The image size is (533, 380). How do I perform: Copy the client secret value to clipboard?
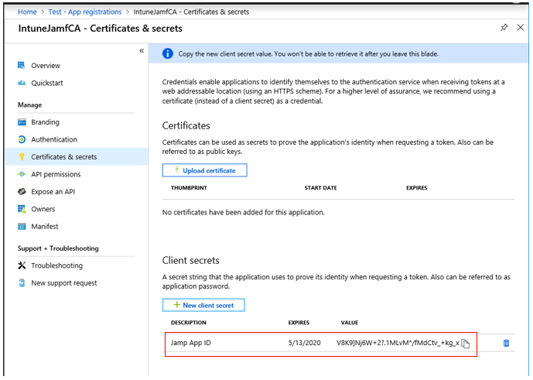pos(466,344)
